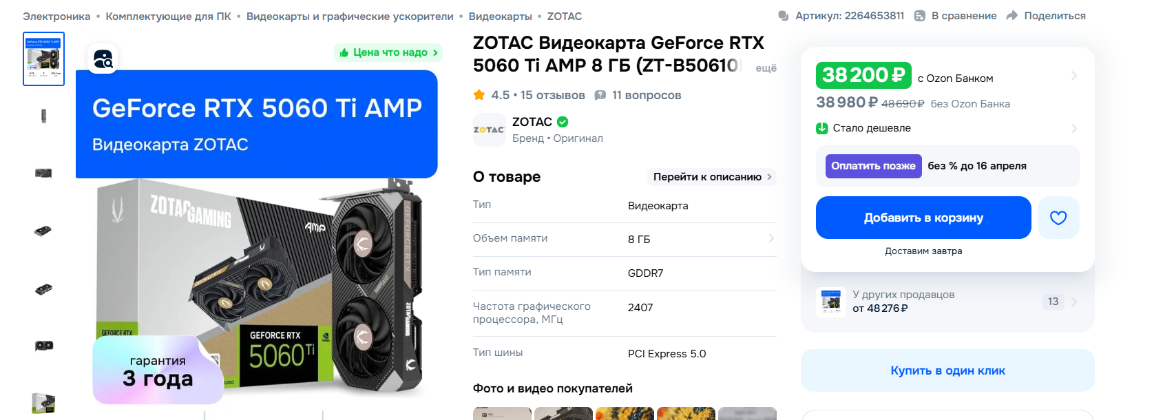Click the 'Оплатить позже' button
This screenshot has width=1174, height=420.
click(x=873, y=166)
